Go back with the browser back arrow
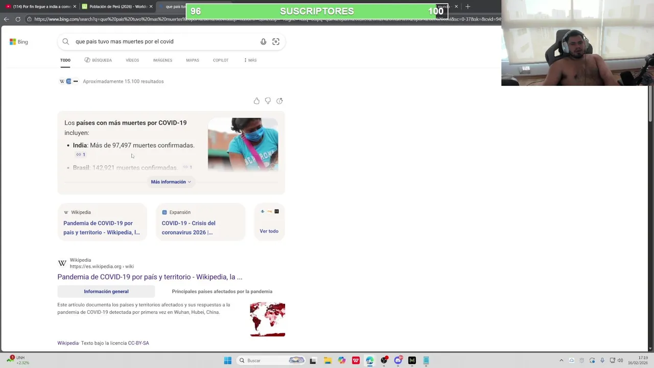 click(6, 19)
